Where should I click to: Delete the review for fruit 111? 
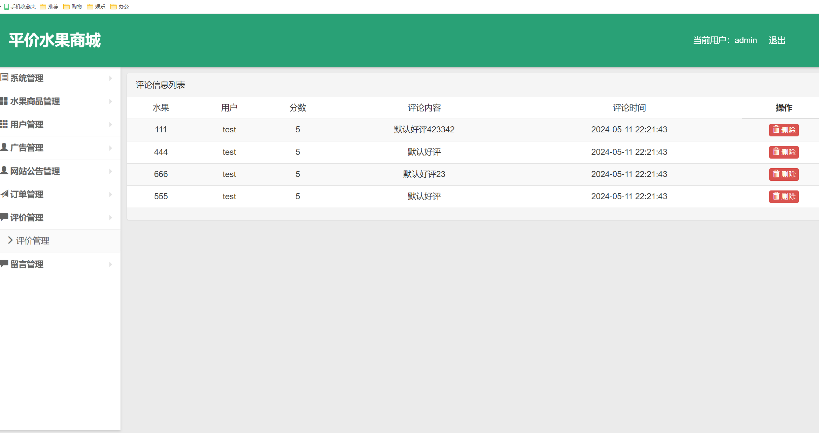click(784, 130)
